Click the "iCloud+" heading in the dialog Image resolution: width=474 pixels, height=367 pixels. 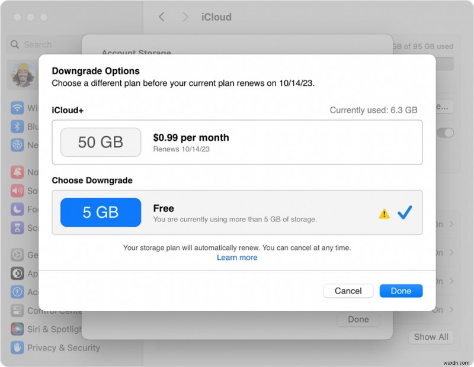(x=68, y=110)
